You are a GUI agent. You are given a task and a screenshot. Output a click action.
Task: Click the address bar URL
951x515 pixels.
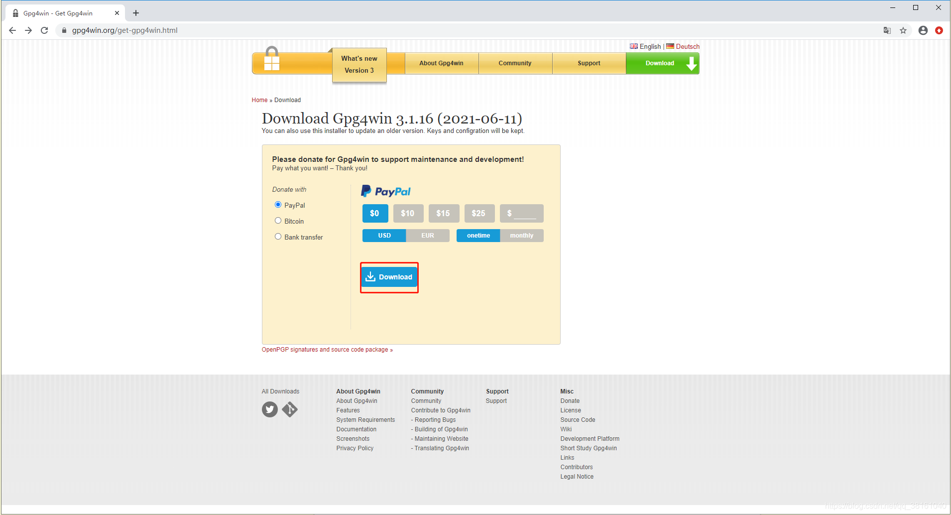(125, 30)
